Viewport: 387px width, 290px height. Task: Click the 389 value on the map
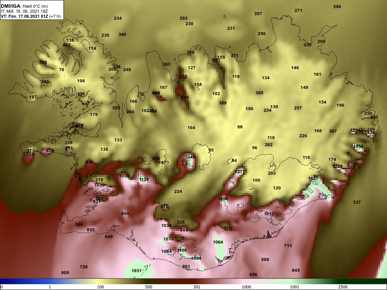tap(223, 103)
